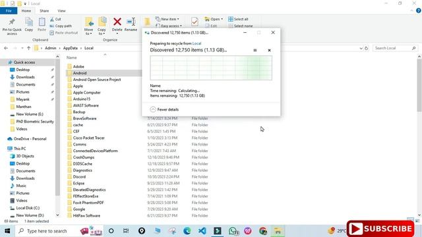Click the Local link in the dialog
The image size is (422, 237).
coord(196,43)
